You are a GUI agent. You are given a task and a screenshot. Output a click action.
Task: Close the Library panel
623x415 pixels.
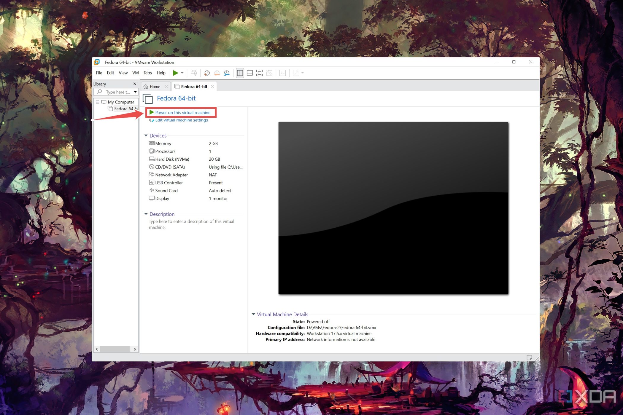click(135, 84)
